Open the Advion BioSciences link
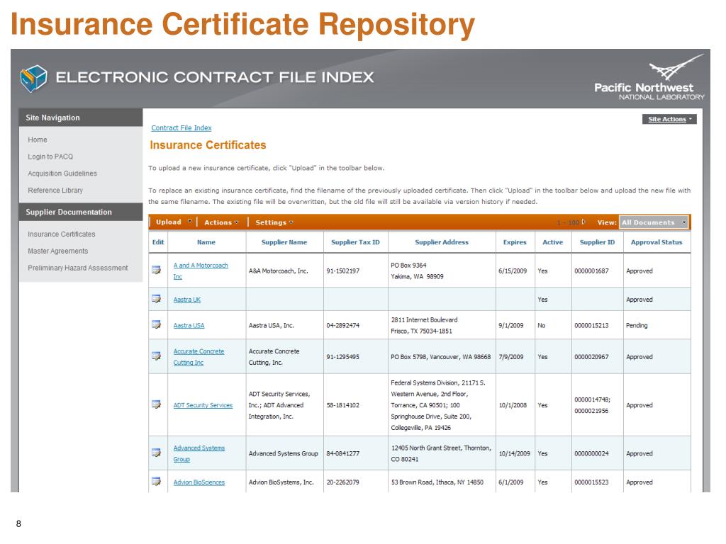This screenshot has height=544, width=726. pos(199,482)
